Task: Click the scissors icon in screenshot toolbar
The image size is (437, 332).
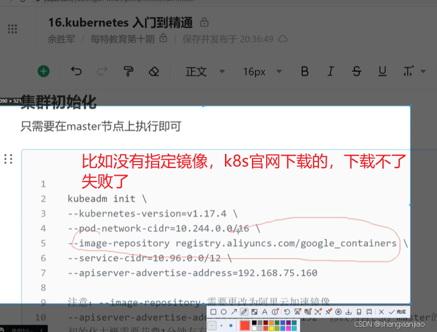Action: tap(297, 311)
